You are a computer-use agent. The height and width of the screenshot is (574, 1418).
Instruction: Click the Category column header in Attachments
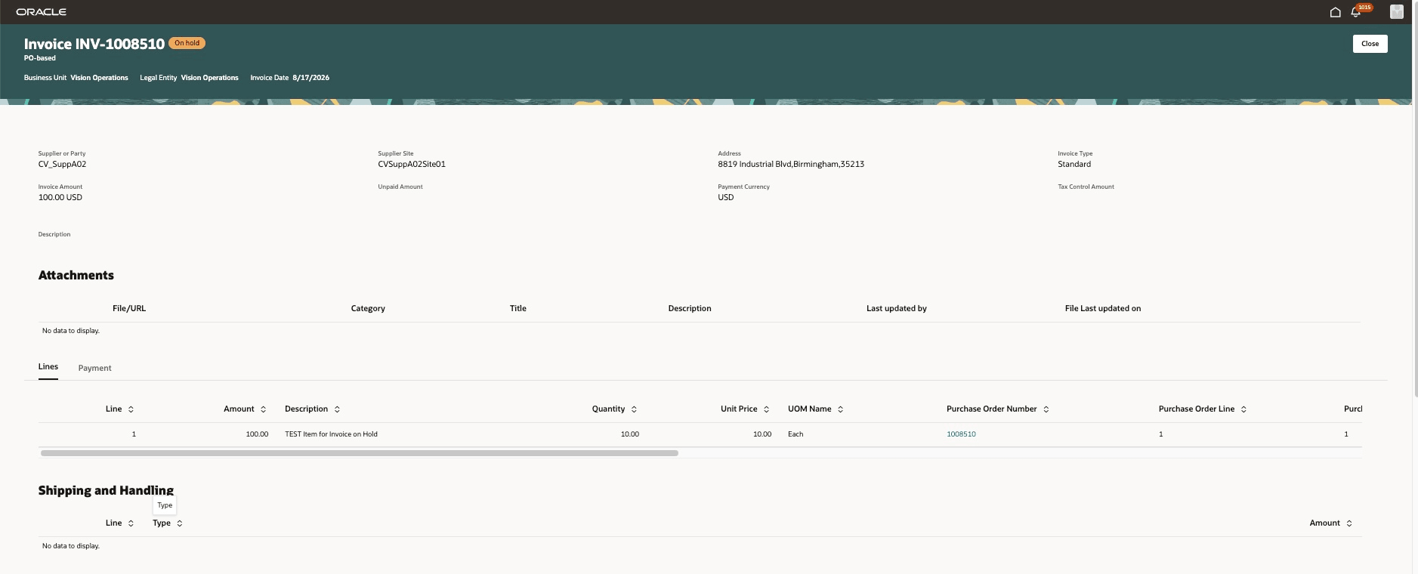(x=368, y=309)
